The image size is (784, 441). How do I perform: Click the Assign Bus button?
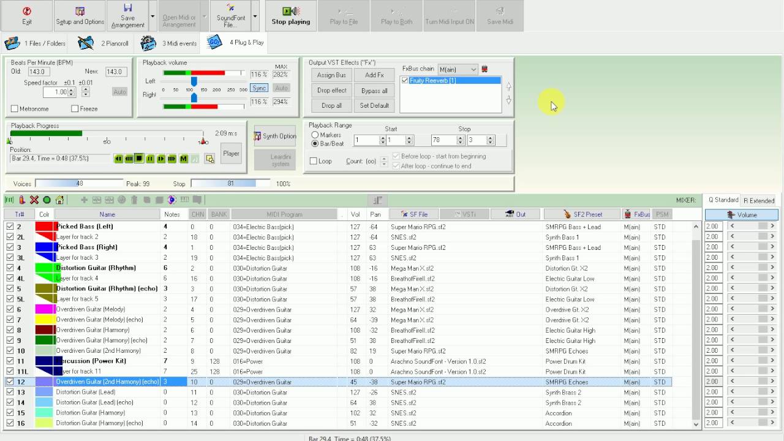click(x=331, y=75)
